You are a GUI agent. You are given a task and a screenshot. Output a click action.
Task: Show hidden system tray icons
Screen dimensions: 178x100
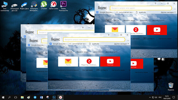(x=150, y=97)
